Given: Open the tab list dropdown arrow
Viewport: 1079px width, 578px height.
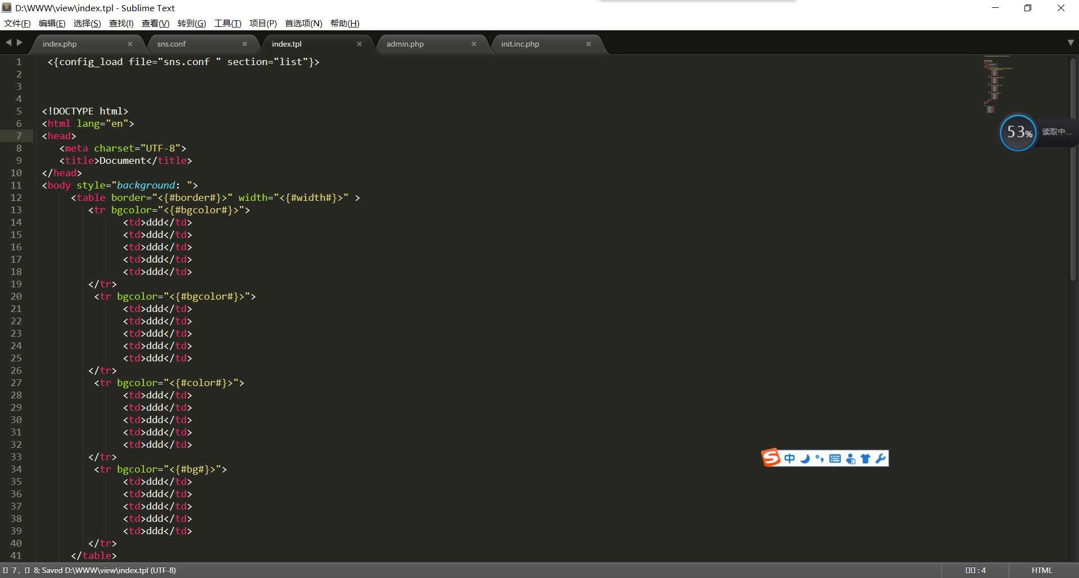Looking at the screenshot, I should 1071,43.
